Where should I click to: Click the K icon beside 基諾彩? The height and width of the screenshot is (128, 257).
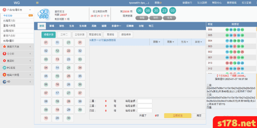click(x=5, y=61)
